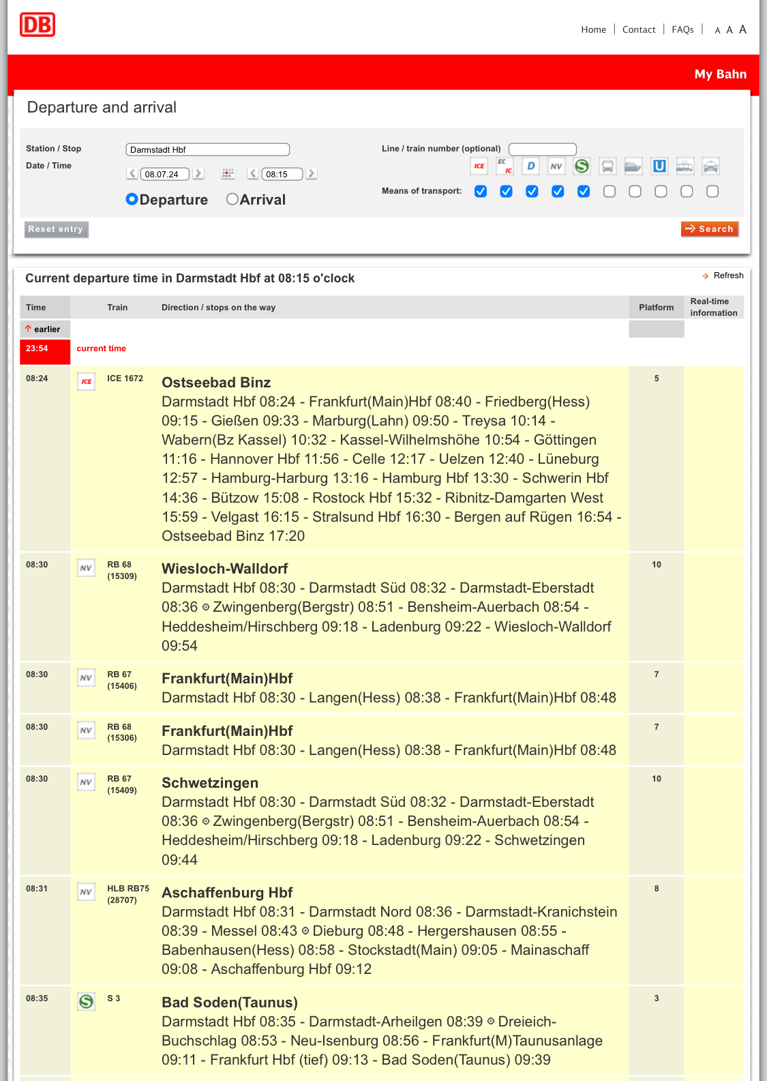Click the ICE transport icon in search form
Viewport: 767px width, 1081px height.
(x=479, y=166)
